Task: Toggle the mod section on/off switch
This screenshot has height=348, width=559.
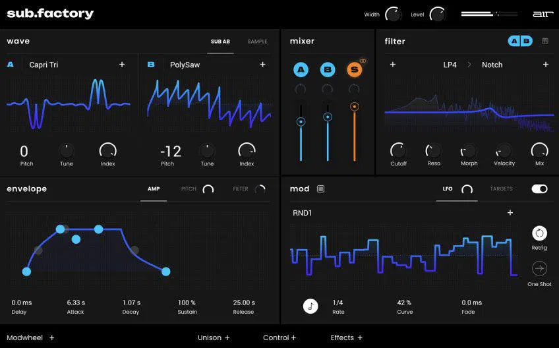Action: pyautogui.click(x=539, y=189)
